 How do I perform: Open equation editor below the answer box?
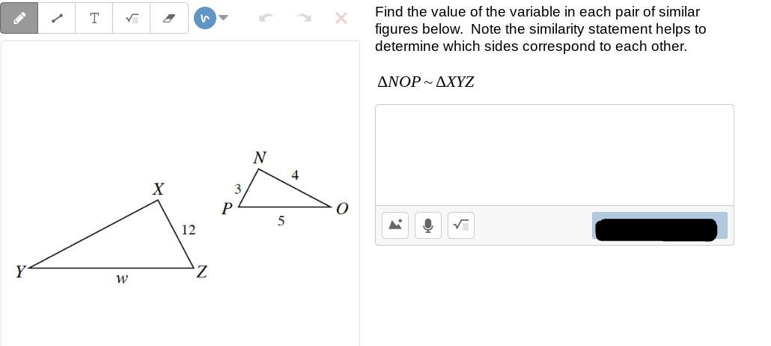(x=461, y=225)
